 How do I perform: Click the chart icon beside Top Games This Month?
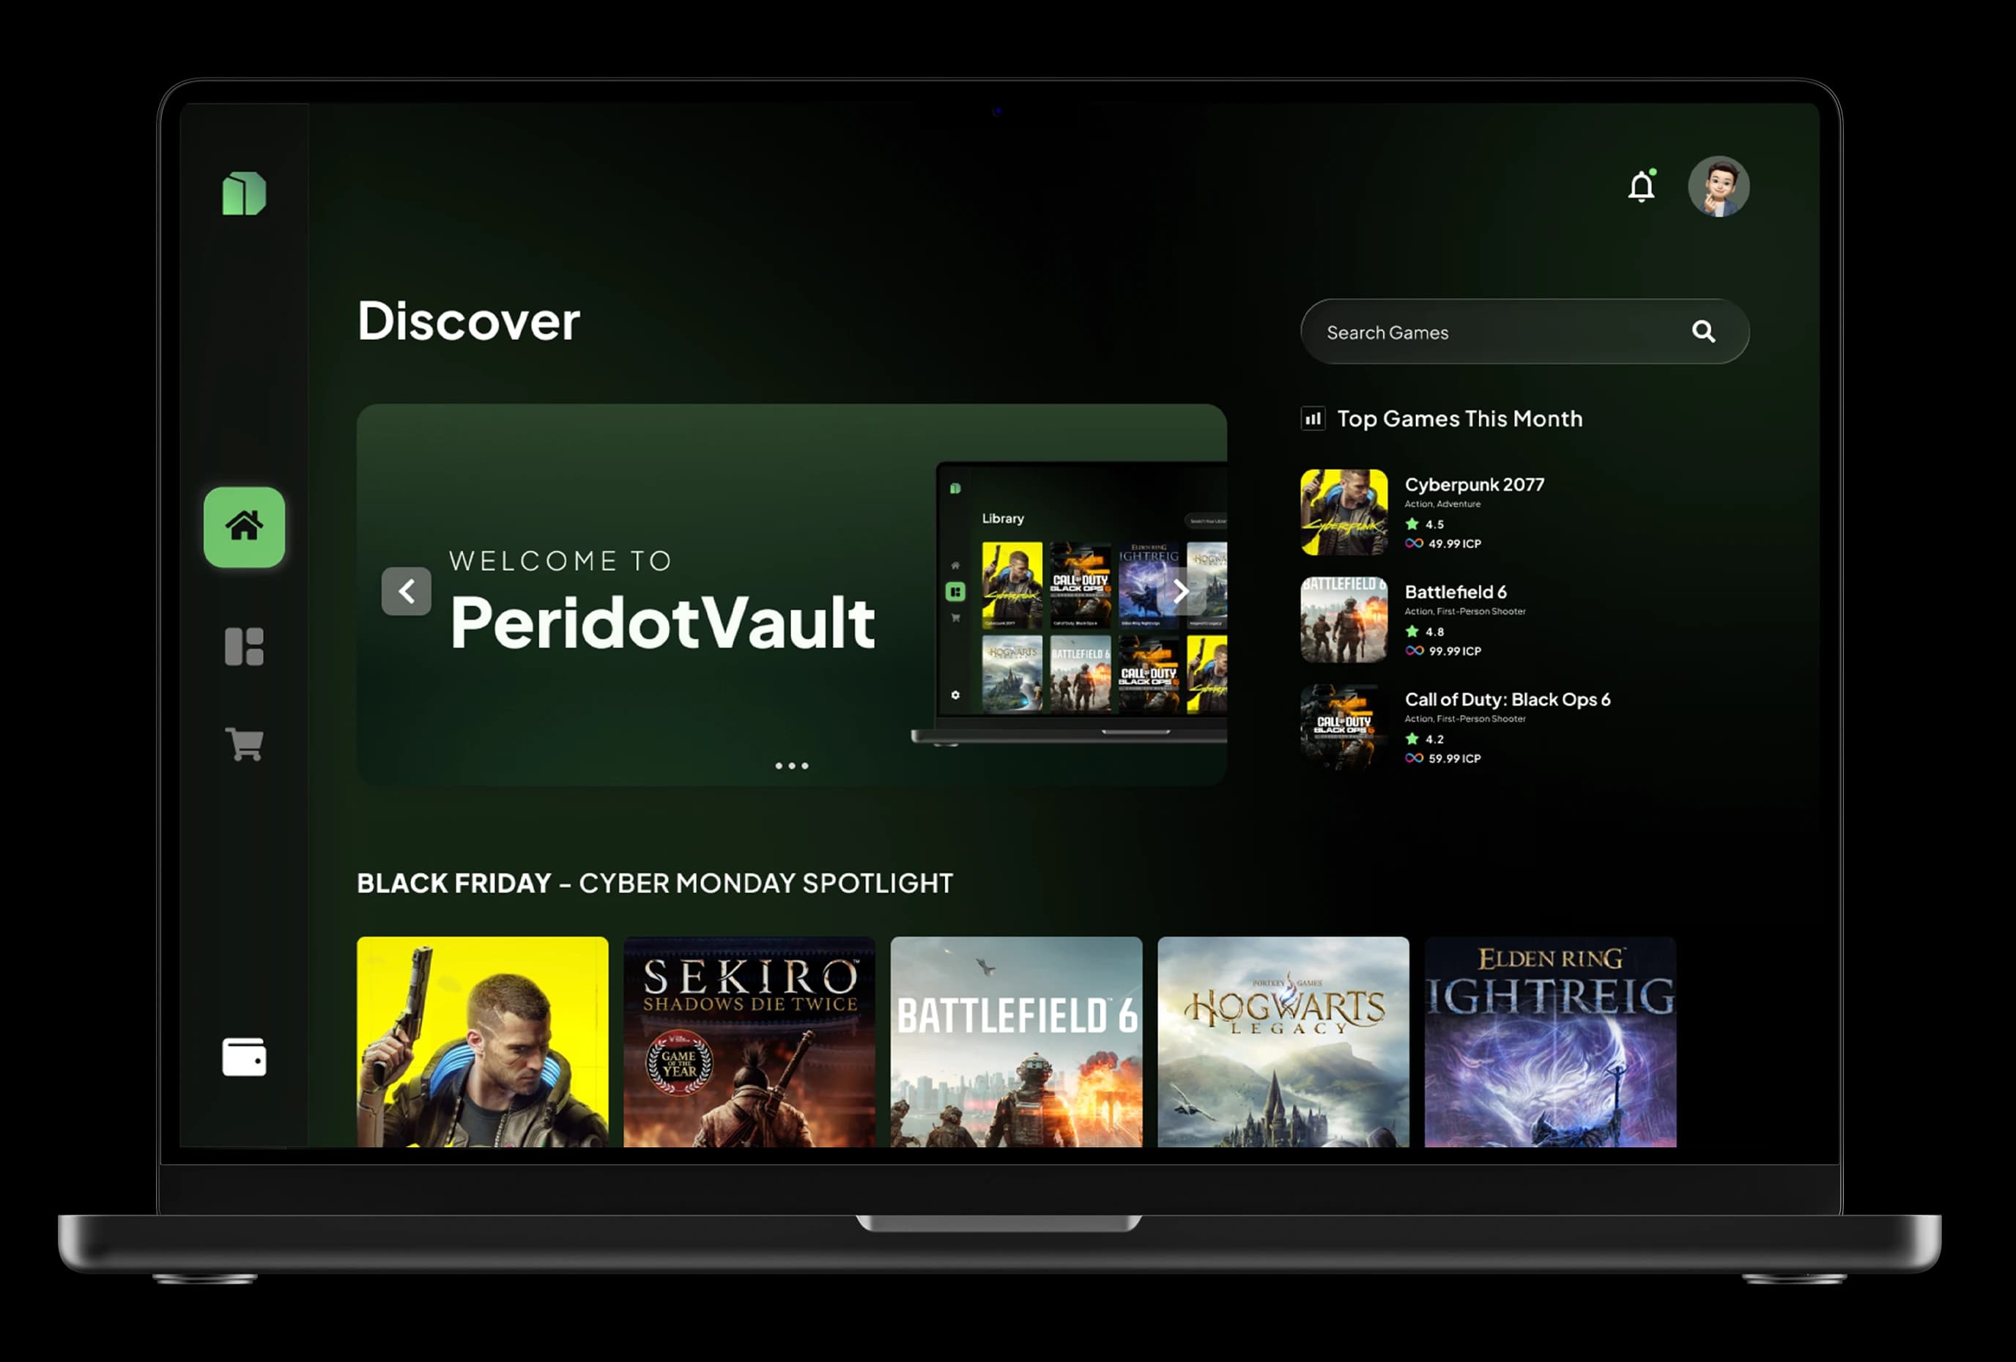1313,418
